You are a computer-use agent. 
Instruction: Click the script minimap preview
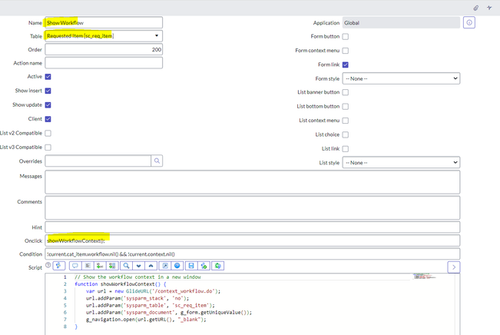[424, 277]
